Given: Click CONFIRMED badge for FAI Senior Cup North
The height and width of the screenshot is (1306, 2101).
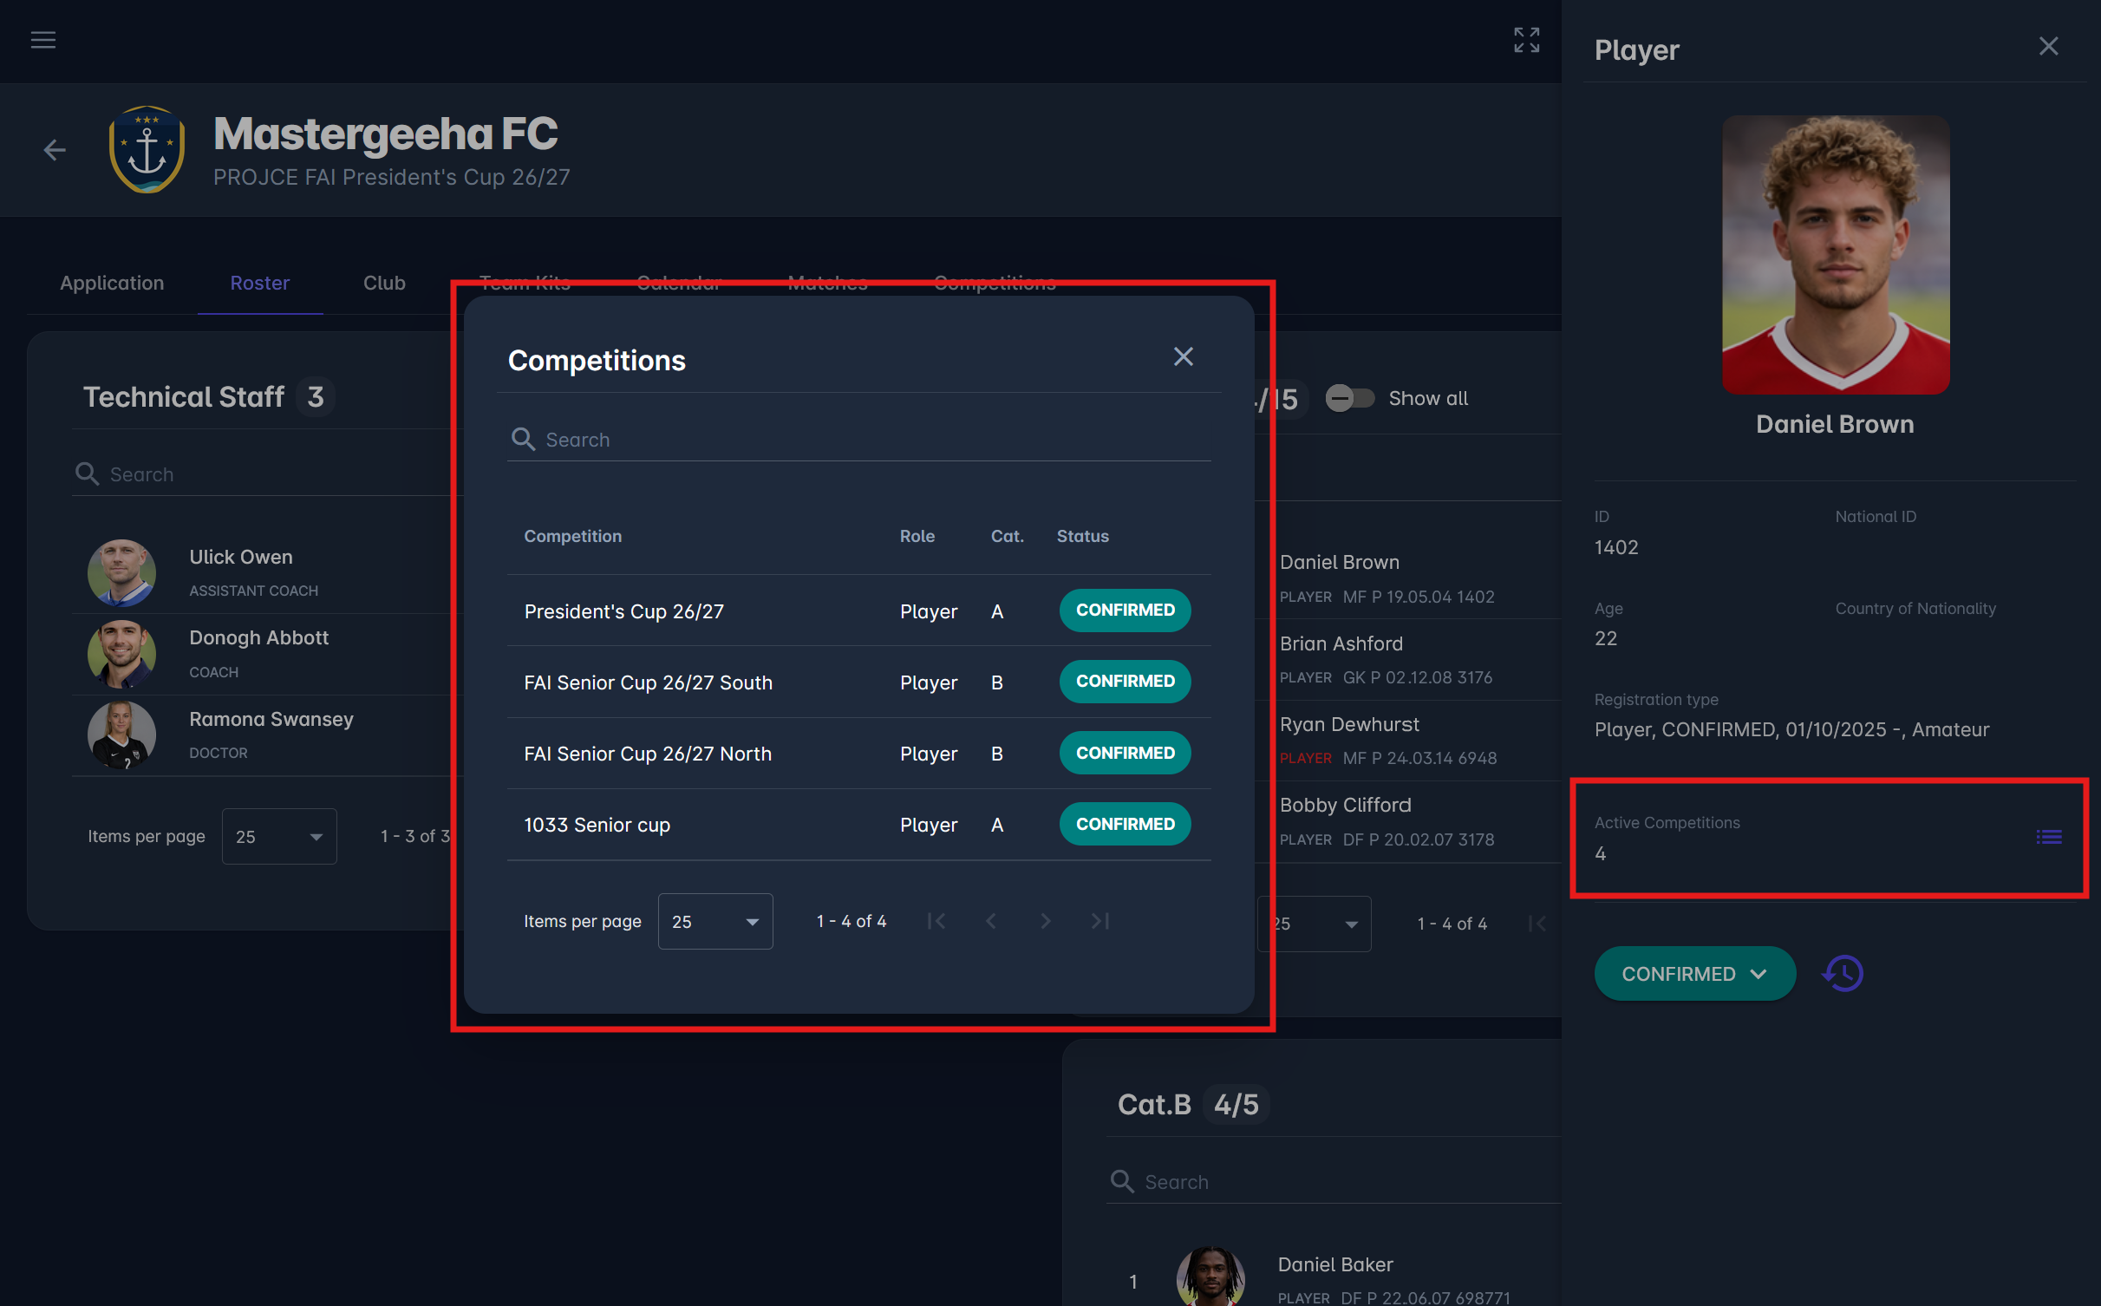Looking at the screenshot, I should pos(1126,753).
